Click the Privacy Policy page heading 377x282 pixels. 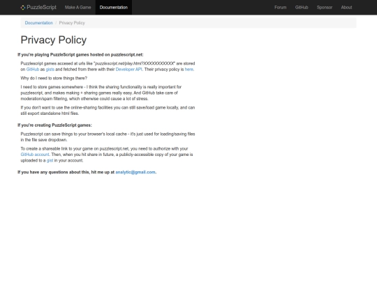click(x=54, y=40)
